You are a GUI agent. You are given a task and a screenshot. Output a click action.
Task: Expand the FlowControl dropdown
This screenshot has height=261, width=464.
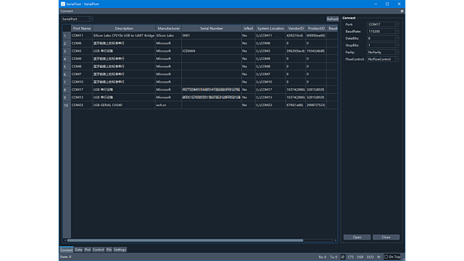pyautogui.click(x=383, y=59)
